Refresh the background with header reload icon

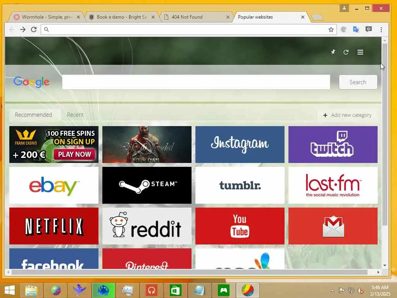pos(346,52)
